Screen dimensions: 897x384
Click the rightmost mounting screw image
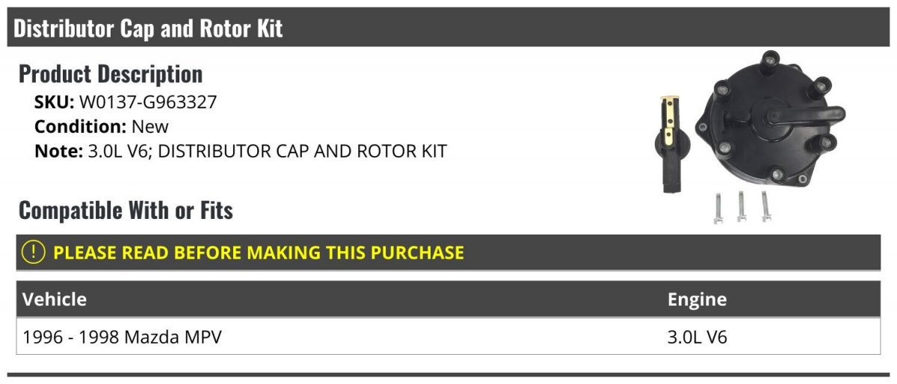click(x=765, y=205)
